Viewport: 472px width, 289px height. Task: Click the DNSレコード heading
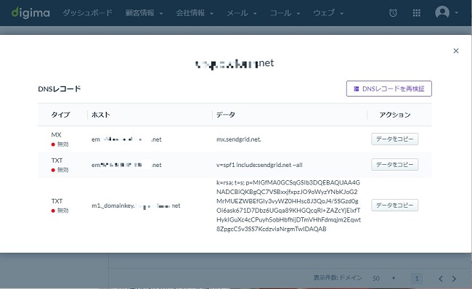click(60, 89)
